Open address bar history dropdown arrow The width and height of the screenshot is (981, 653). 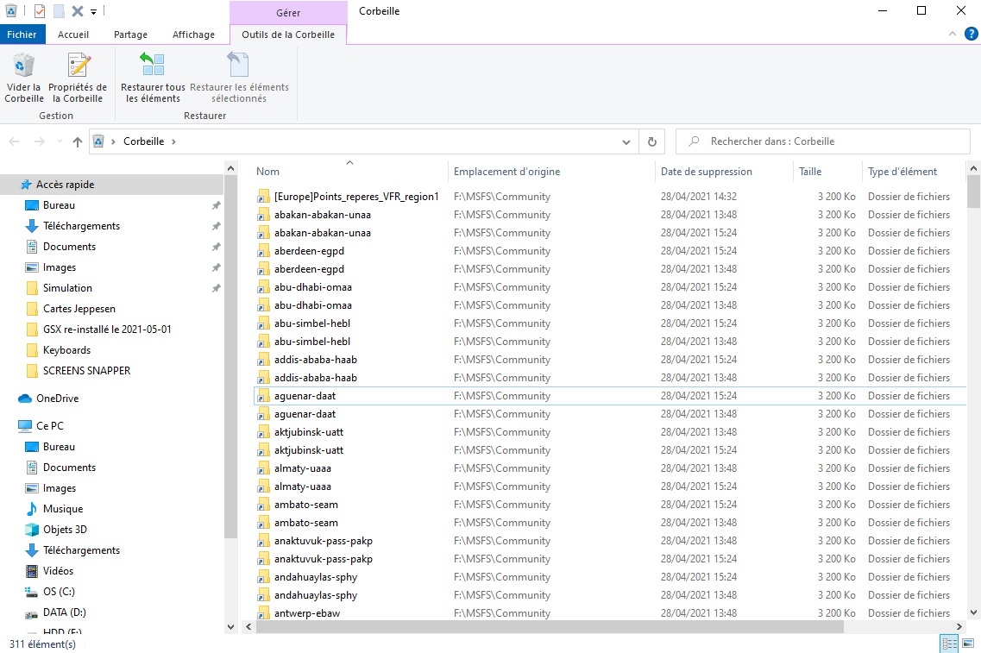[x=626, y=142]
